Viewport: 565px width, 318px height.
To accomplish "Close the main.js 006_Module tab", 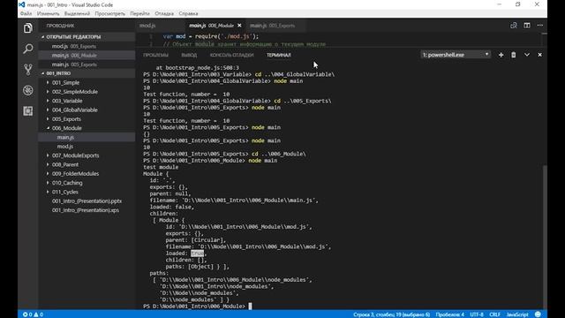I will [x=239, y=26].
